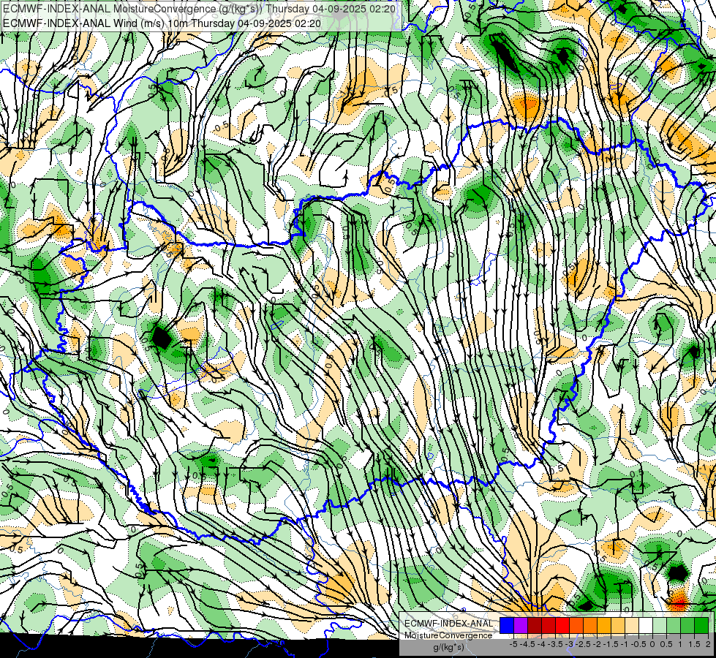Click the '-3.5' legend tick value
The height and width of the screenshot is (658, 716).
point(555,644)
